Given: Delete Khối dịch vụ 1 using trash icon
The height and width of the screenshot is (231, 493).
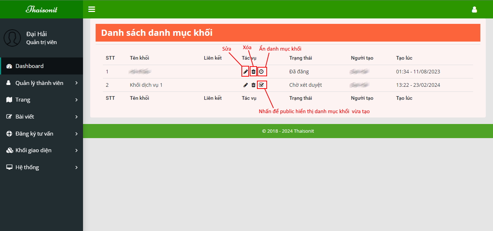Looking at the screenshot, I should (x=253, y=85).
